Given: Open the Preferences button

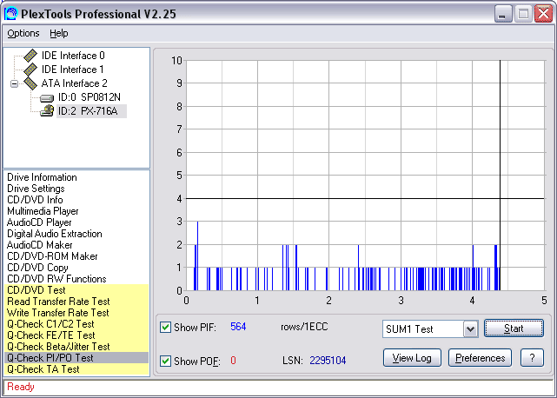Looking at the screenshot, I should click(x=480, y=358).
